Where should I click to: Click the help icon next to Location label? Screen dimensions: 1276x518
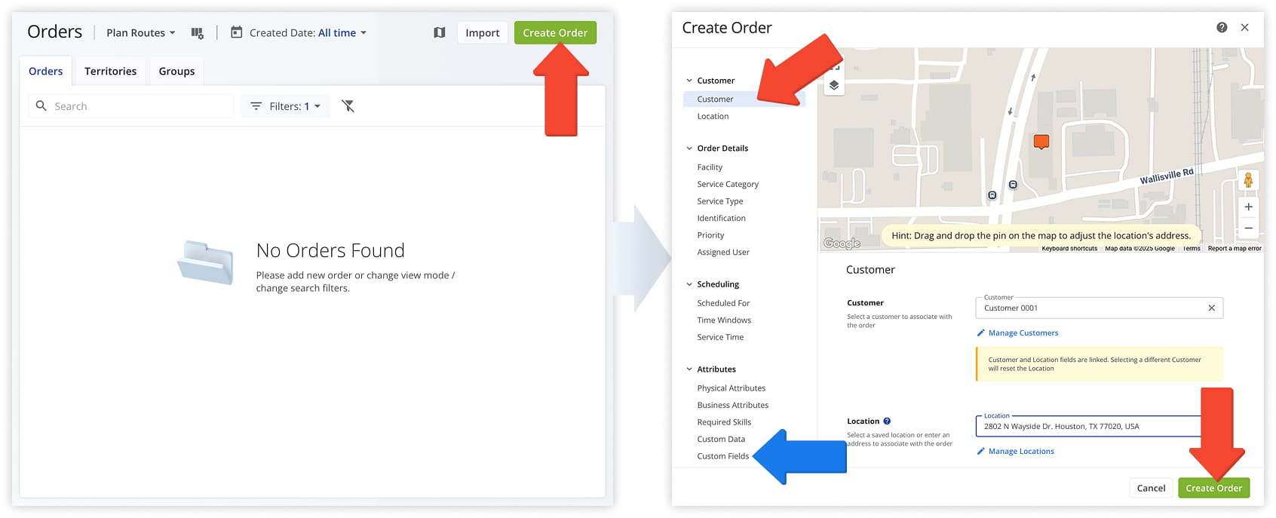pyautogui.click(x=887, y=421)
